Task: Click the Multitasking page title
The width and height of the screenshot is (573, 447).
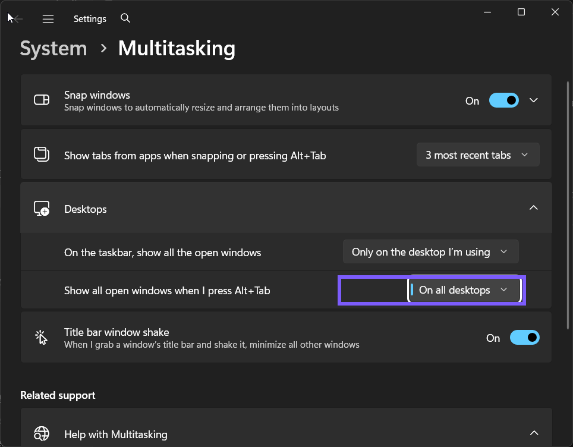Action: tap(177, 48)
